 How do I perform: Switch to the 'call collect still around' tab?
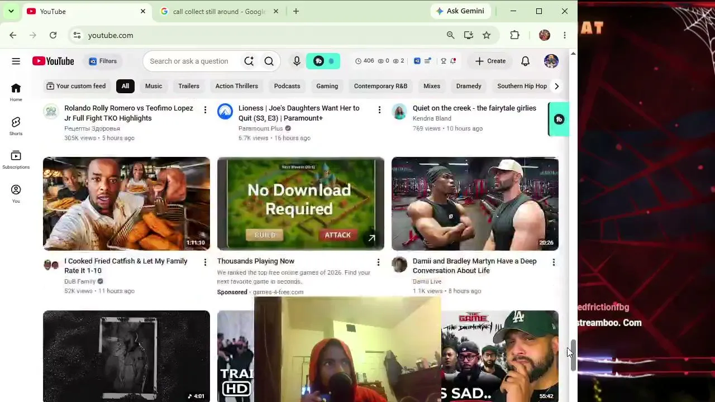(219, 12)
